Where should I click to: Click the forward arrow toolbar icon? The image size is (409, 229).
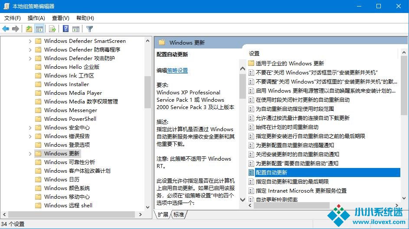(x=16, y=29)
